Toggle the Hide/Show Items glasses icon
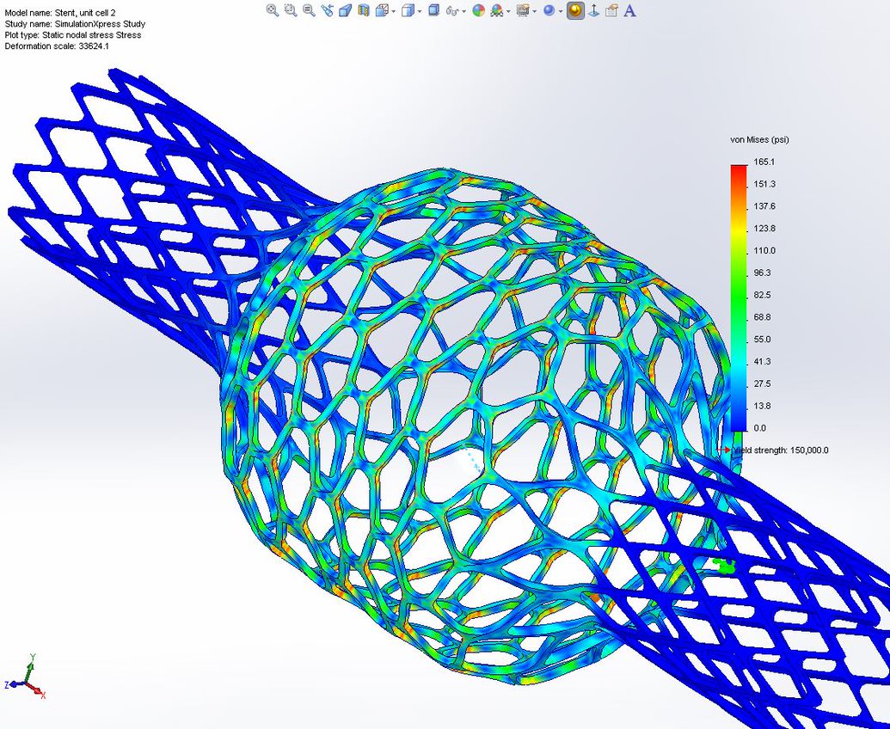This screenshot has width=890, height=729. point(452,10)
